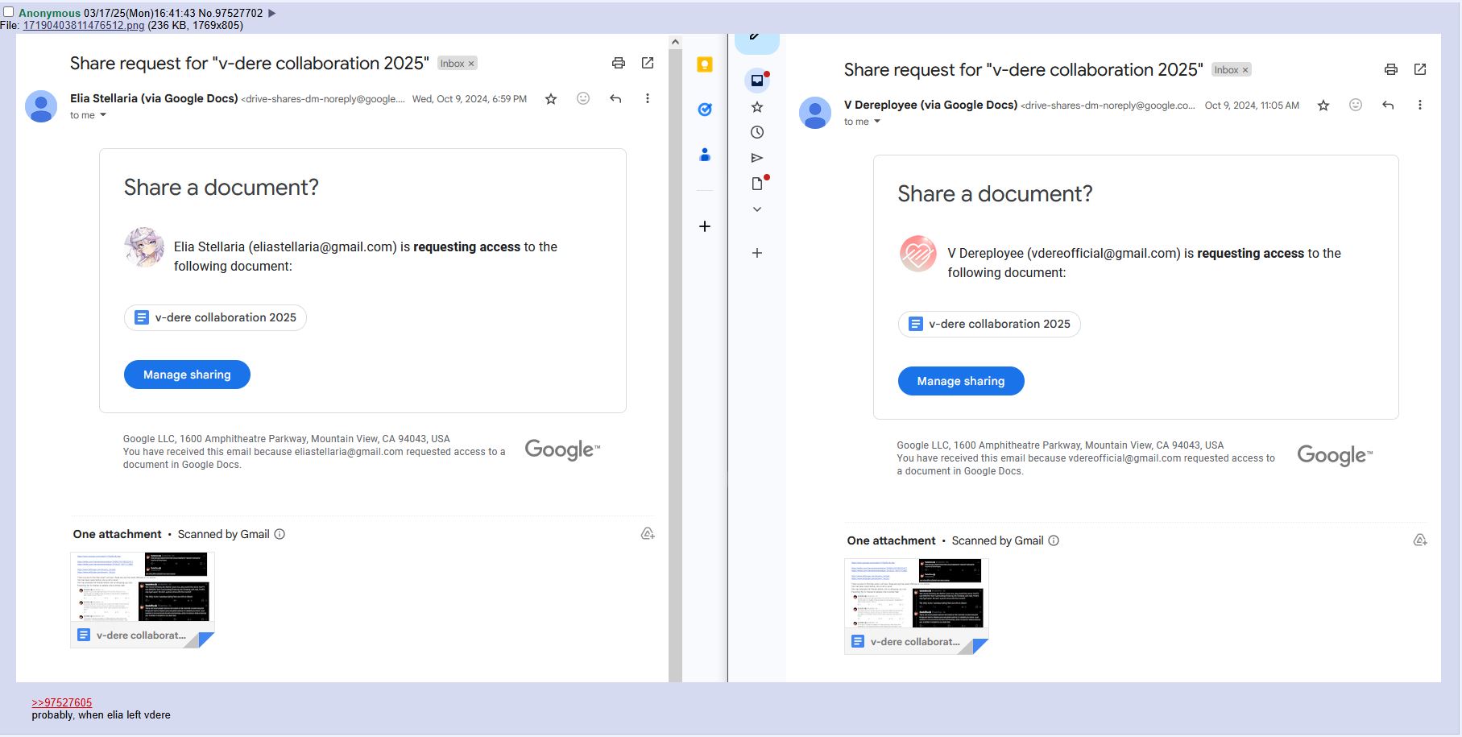The width and height of the screenshot is (1462, 737).
Task: Open V Dereployee email in new window
Action: [1420, 69]
